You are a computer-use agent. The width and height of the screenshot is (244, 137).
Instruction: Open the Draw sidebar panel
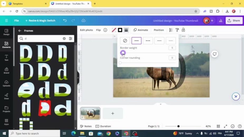click(x=6, y=96)
